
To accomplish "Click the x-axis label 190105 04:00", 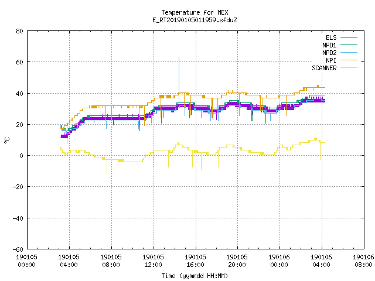I will (69, 261).
